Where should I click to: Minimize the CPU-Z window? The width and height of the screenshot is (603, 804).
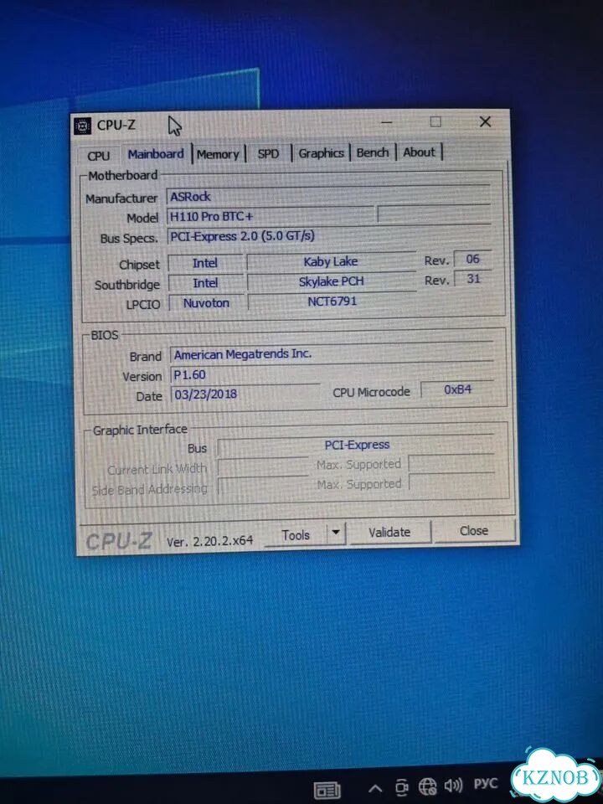point(387,122)
